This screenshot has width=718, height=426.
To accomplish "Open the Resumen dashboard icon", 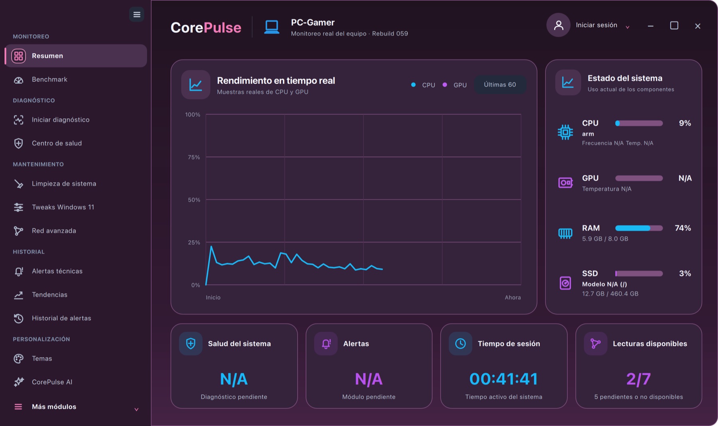I will tap(19, 56).
